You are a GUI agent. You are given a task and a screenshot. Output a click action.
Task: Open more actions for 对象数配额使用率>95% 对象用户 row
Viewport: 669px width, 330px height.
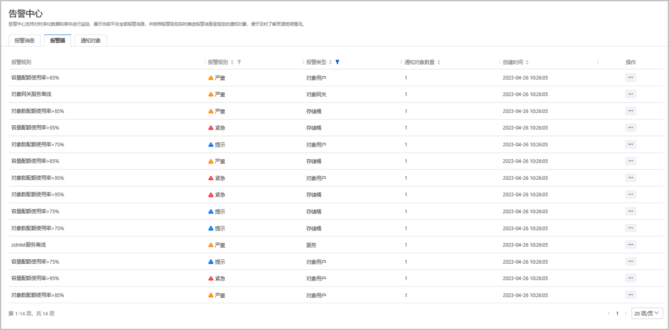click(x=631, y=178)
